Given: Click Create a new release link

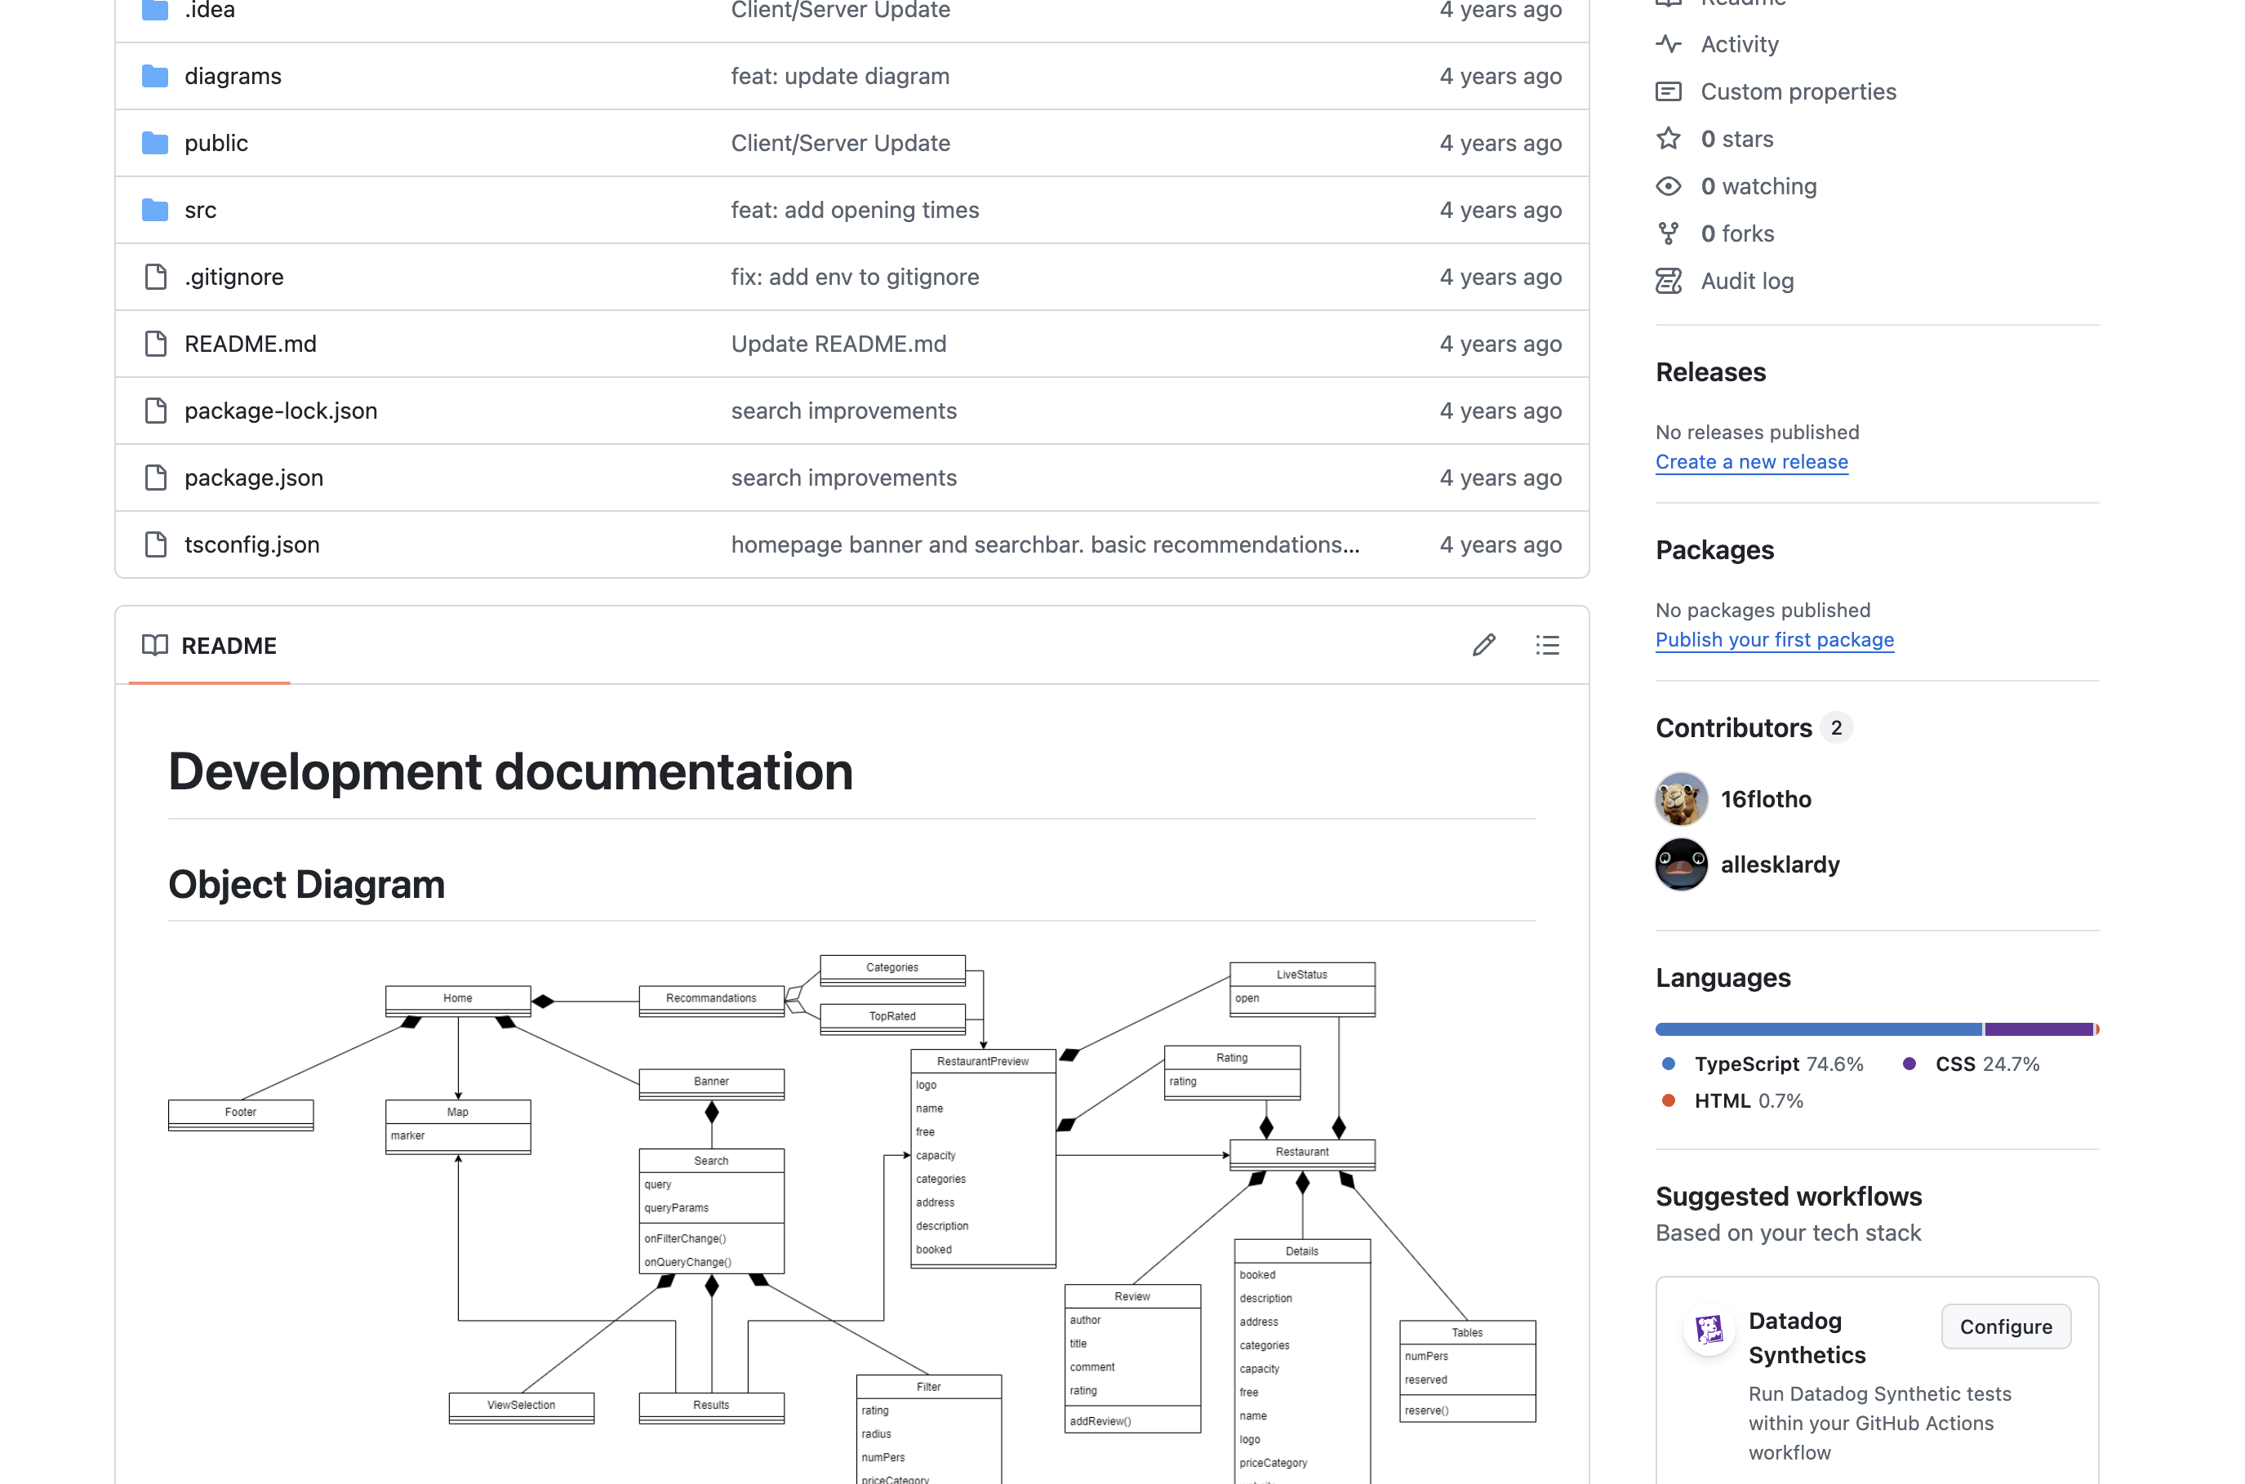Looking at the screenshot, I should 1751,462.
